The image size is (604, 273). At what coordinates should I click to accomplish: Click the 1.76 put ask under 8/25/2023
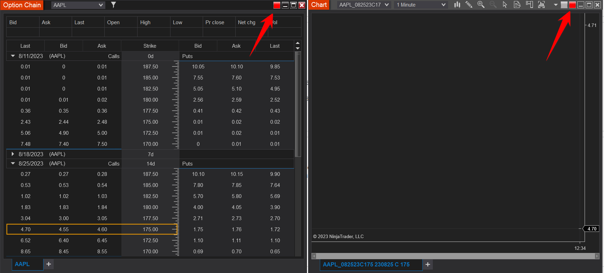(237, 229)
